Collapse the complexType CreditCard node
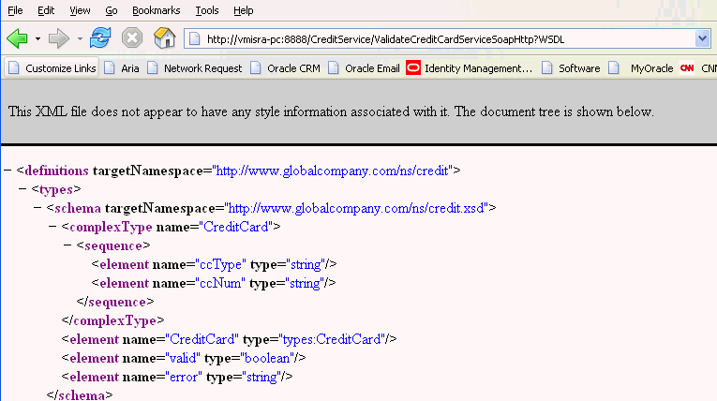717x401 pixels. [x=52, y=227]
